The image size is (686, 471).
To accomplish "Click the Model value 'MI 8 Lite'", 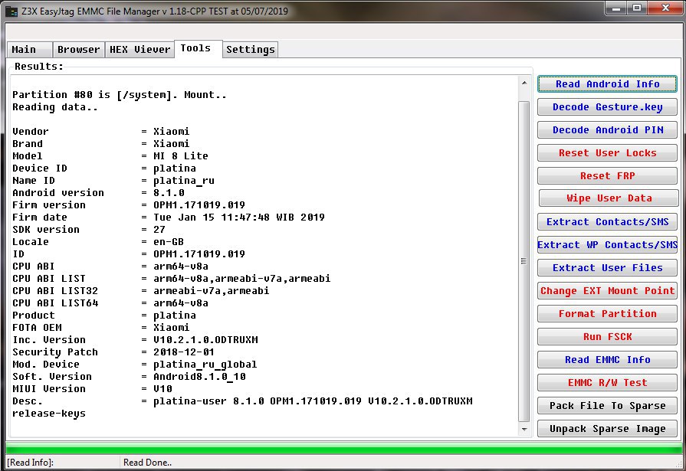I will [181, 156].
